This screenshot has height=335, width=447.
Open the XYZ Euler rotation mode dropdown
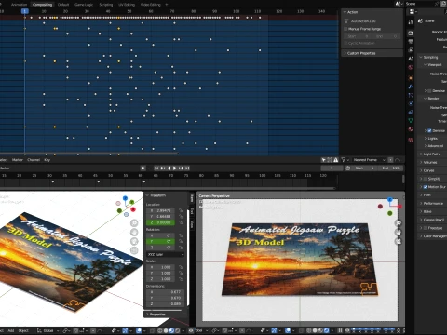165,255
